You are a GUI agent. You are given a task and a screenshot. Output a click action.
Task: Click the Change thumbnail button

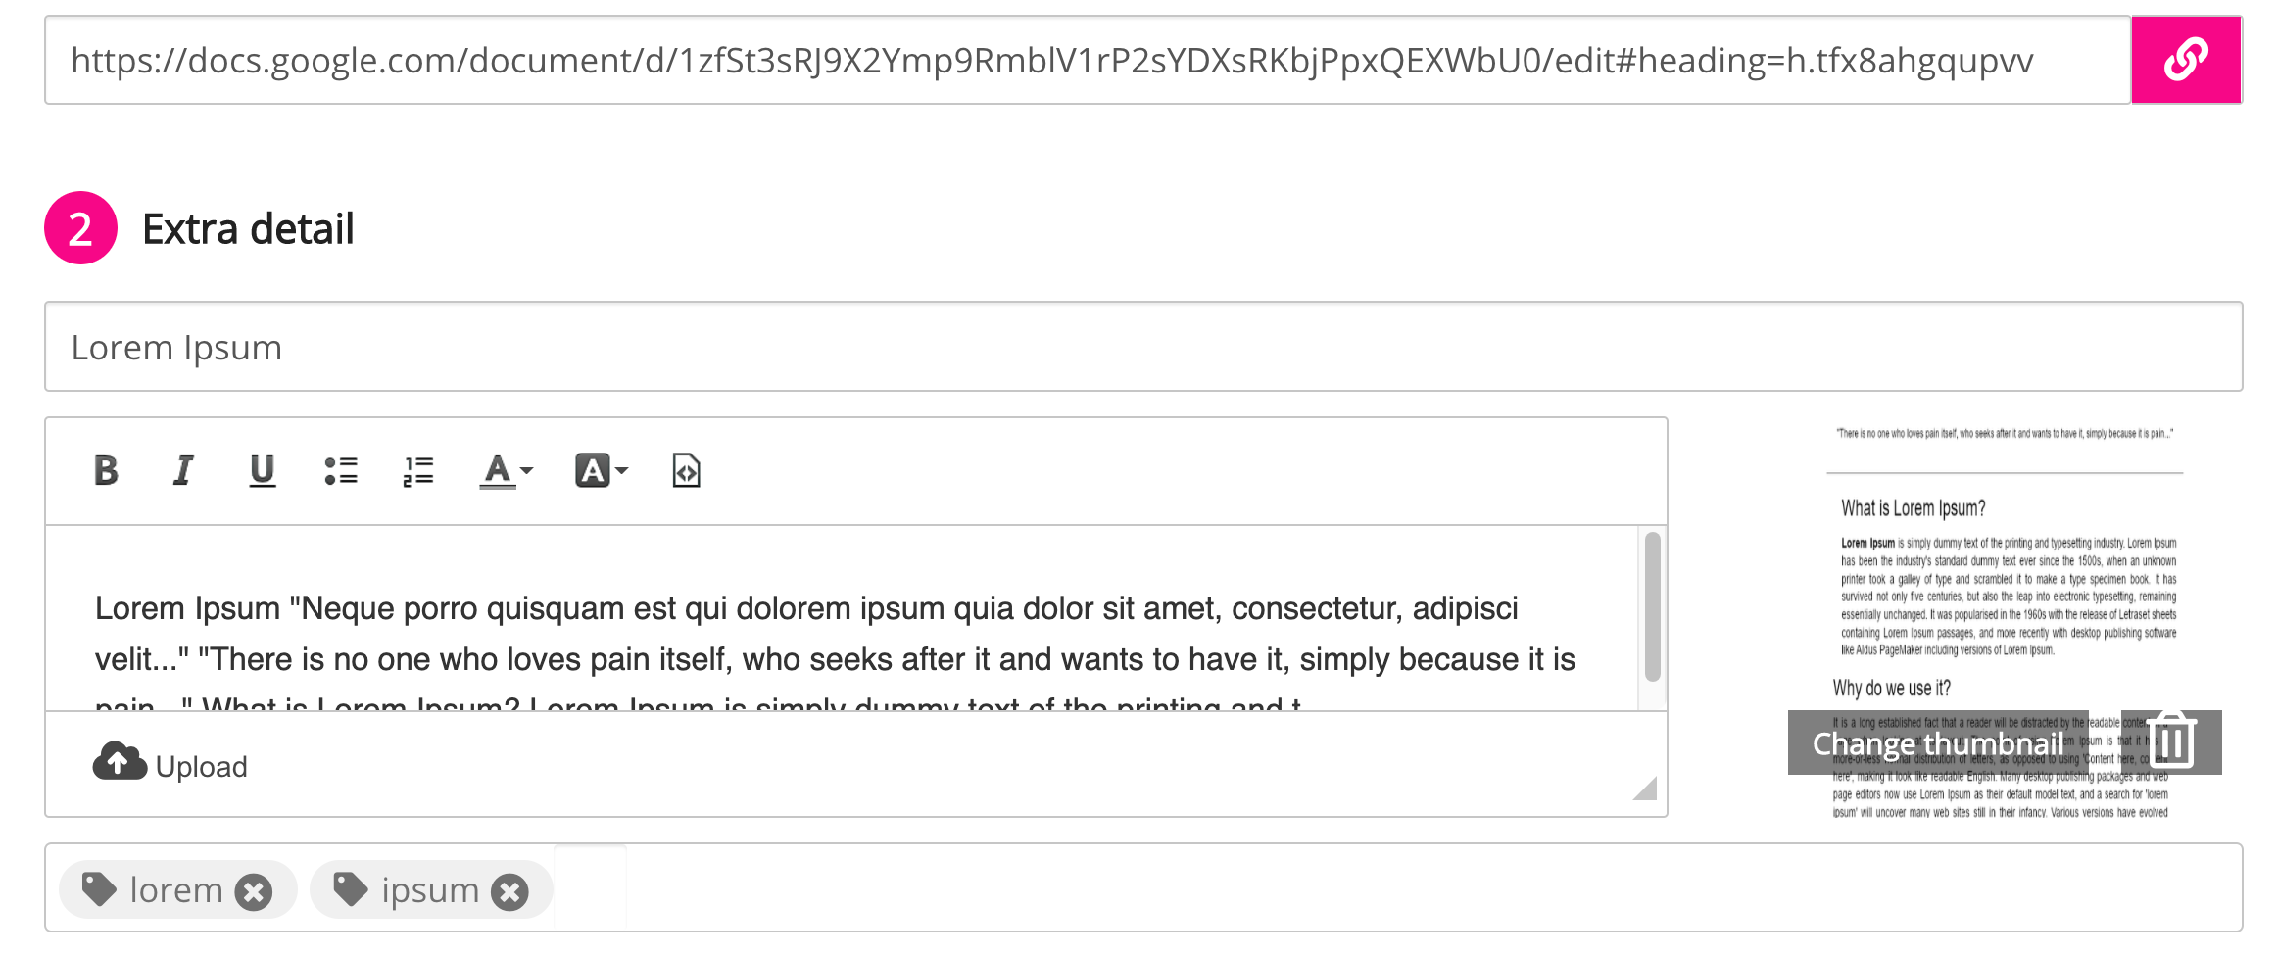coord(1937,743)
